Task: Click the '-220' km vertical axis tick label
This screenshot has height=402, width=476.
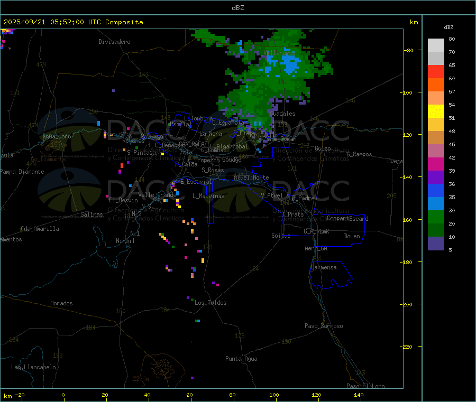Action: click(x=407, y=347)
